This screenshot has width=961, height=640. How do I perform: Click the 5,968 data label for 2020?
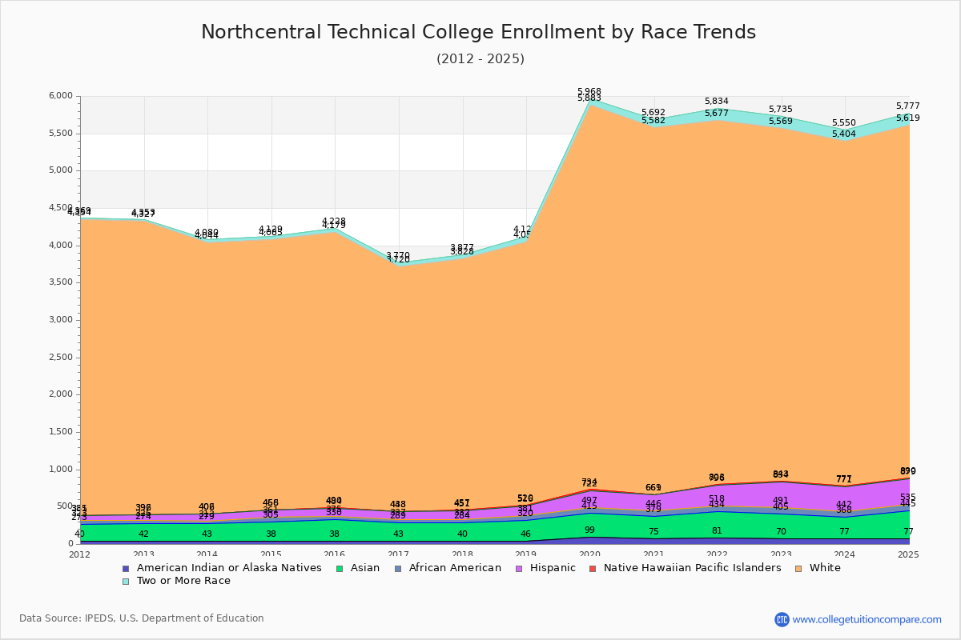tap(589, 91)
